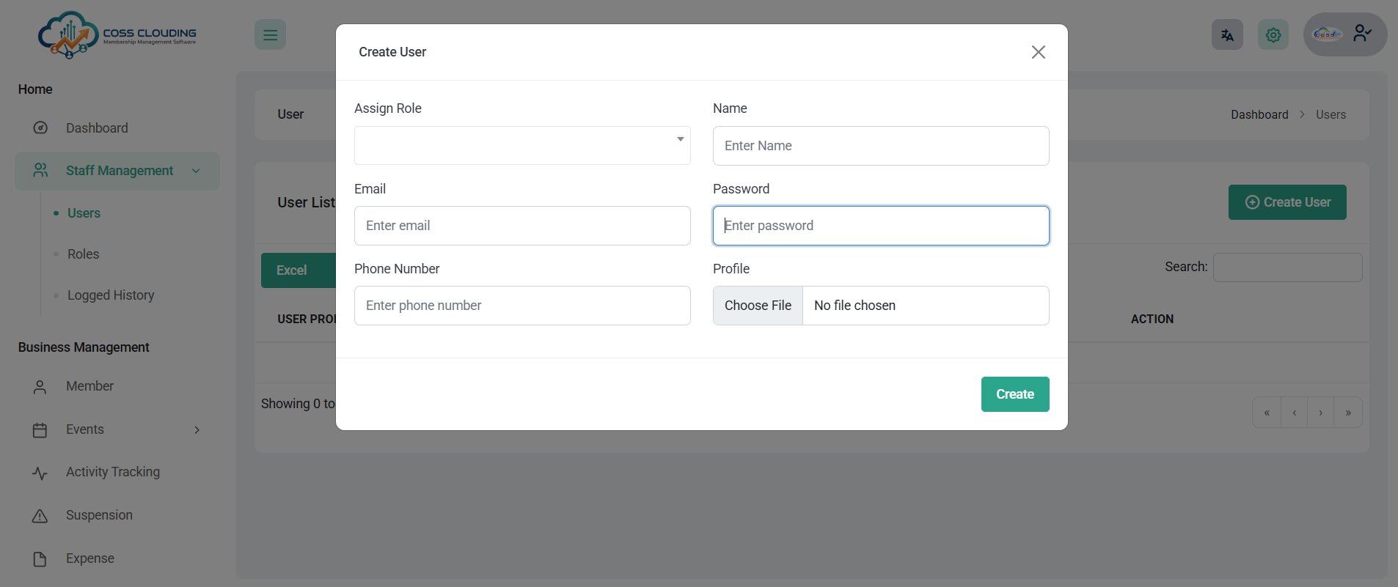Select Roles in the sidebar
Viewport: 1398px width, 587px height.
83,254
